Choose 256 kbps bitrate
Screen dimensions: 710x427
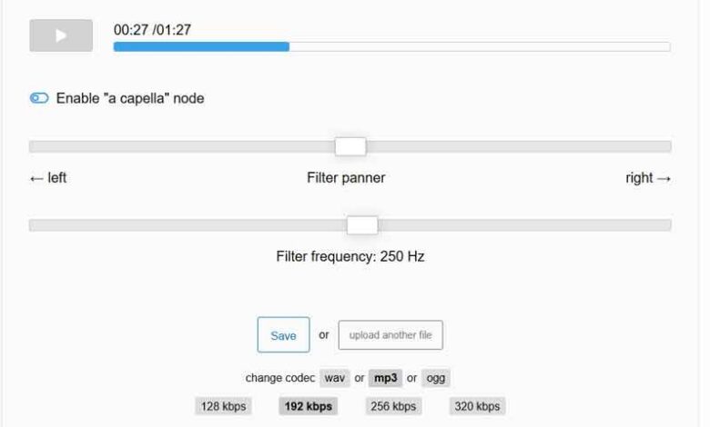(391, 406)
